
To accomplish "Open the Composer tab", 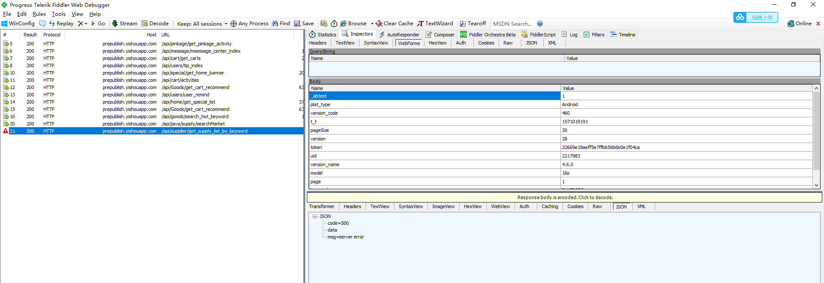I will click(440, 35).
